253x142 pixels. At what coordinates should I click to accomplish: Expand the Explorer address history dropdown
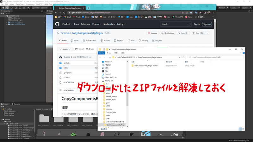tap(179, 57)
